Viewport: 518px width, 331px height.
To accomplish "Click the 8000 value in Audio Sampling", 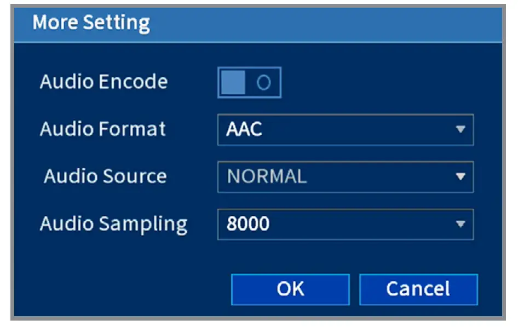I will click(x=248, y=224).
